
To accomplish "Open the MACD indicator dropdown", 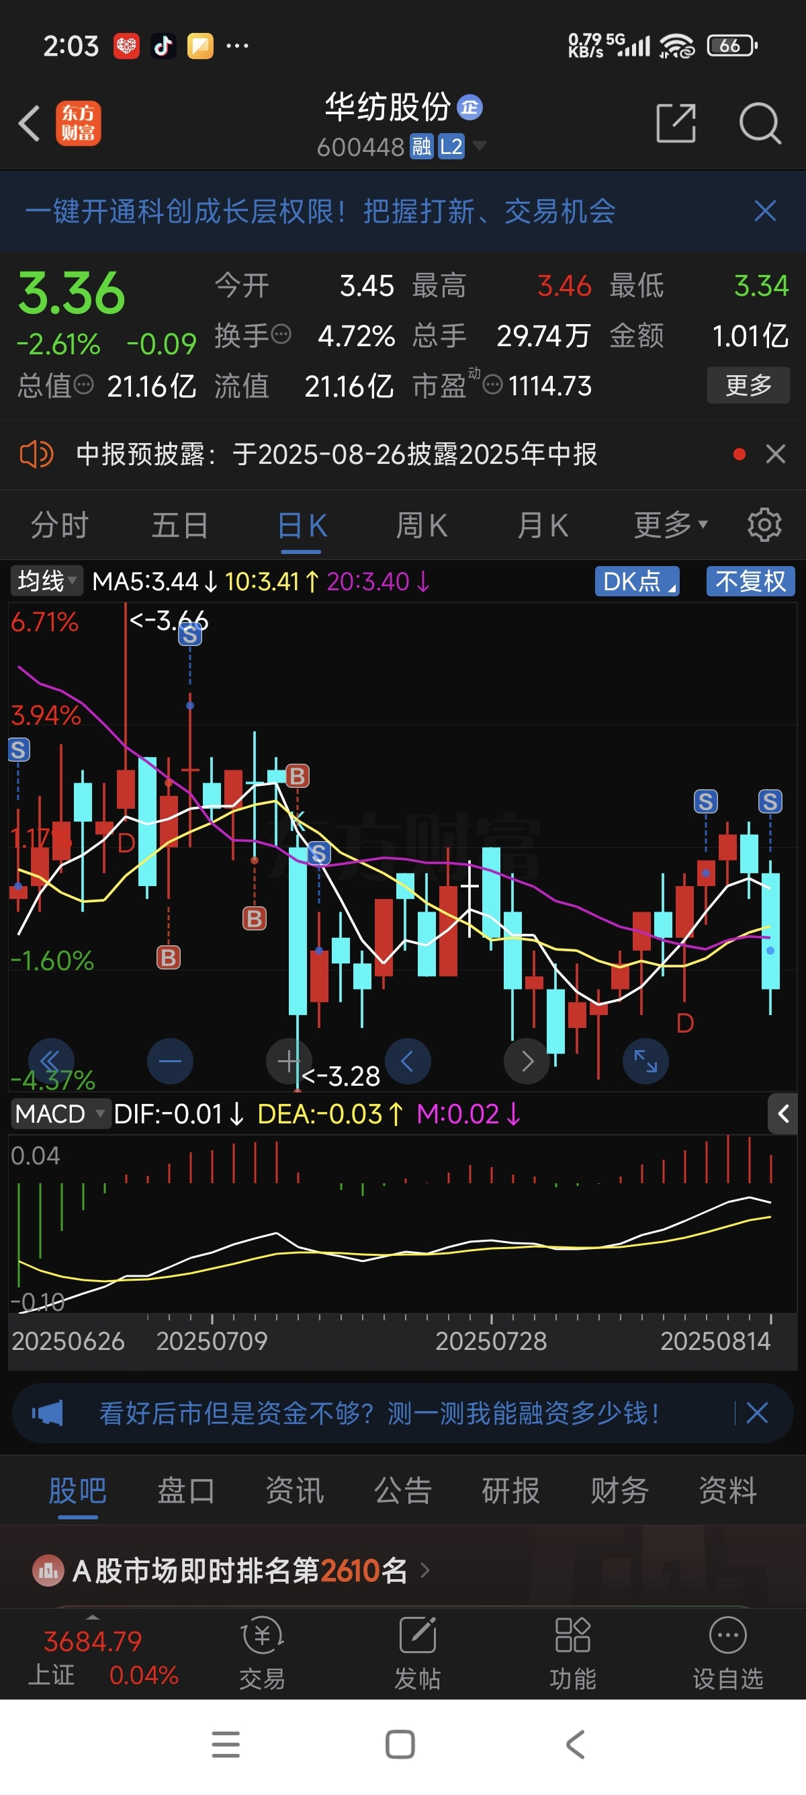I will tap(60, 1113).
